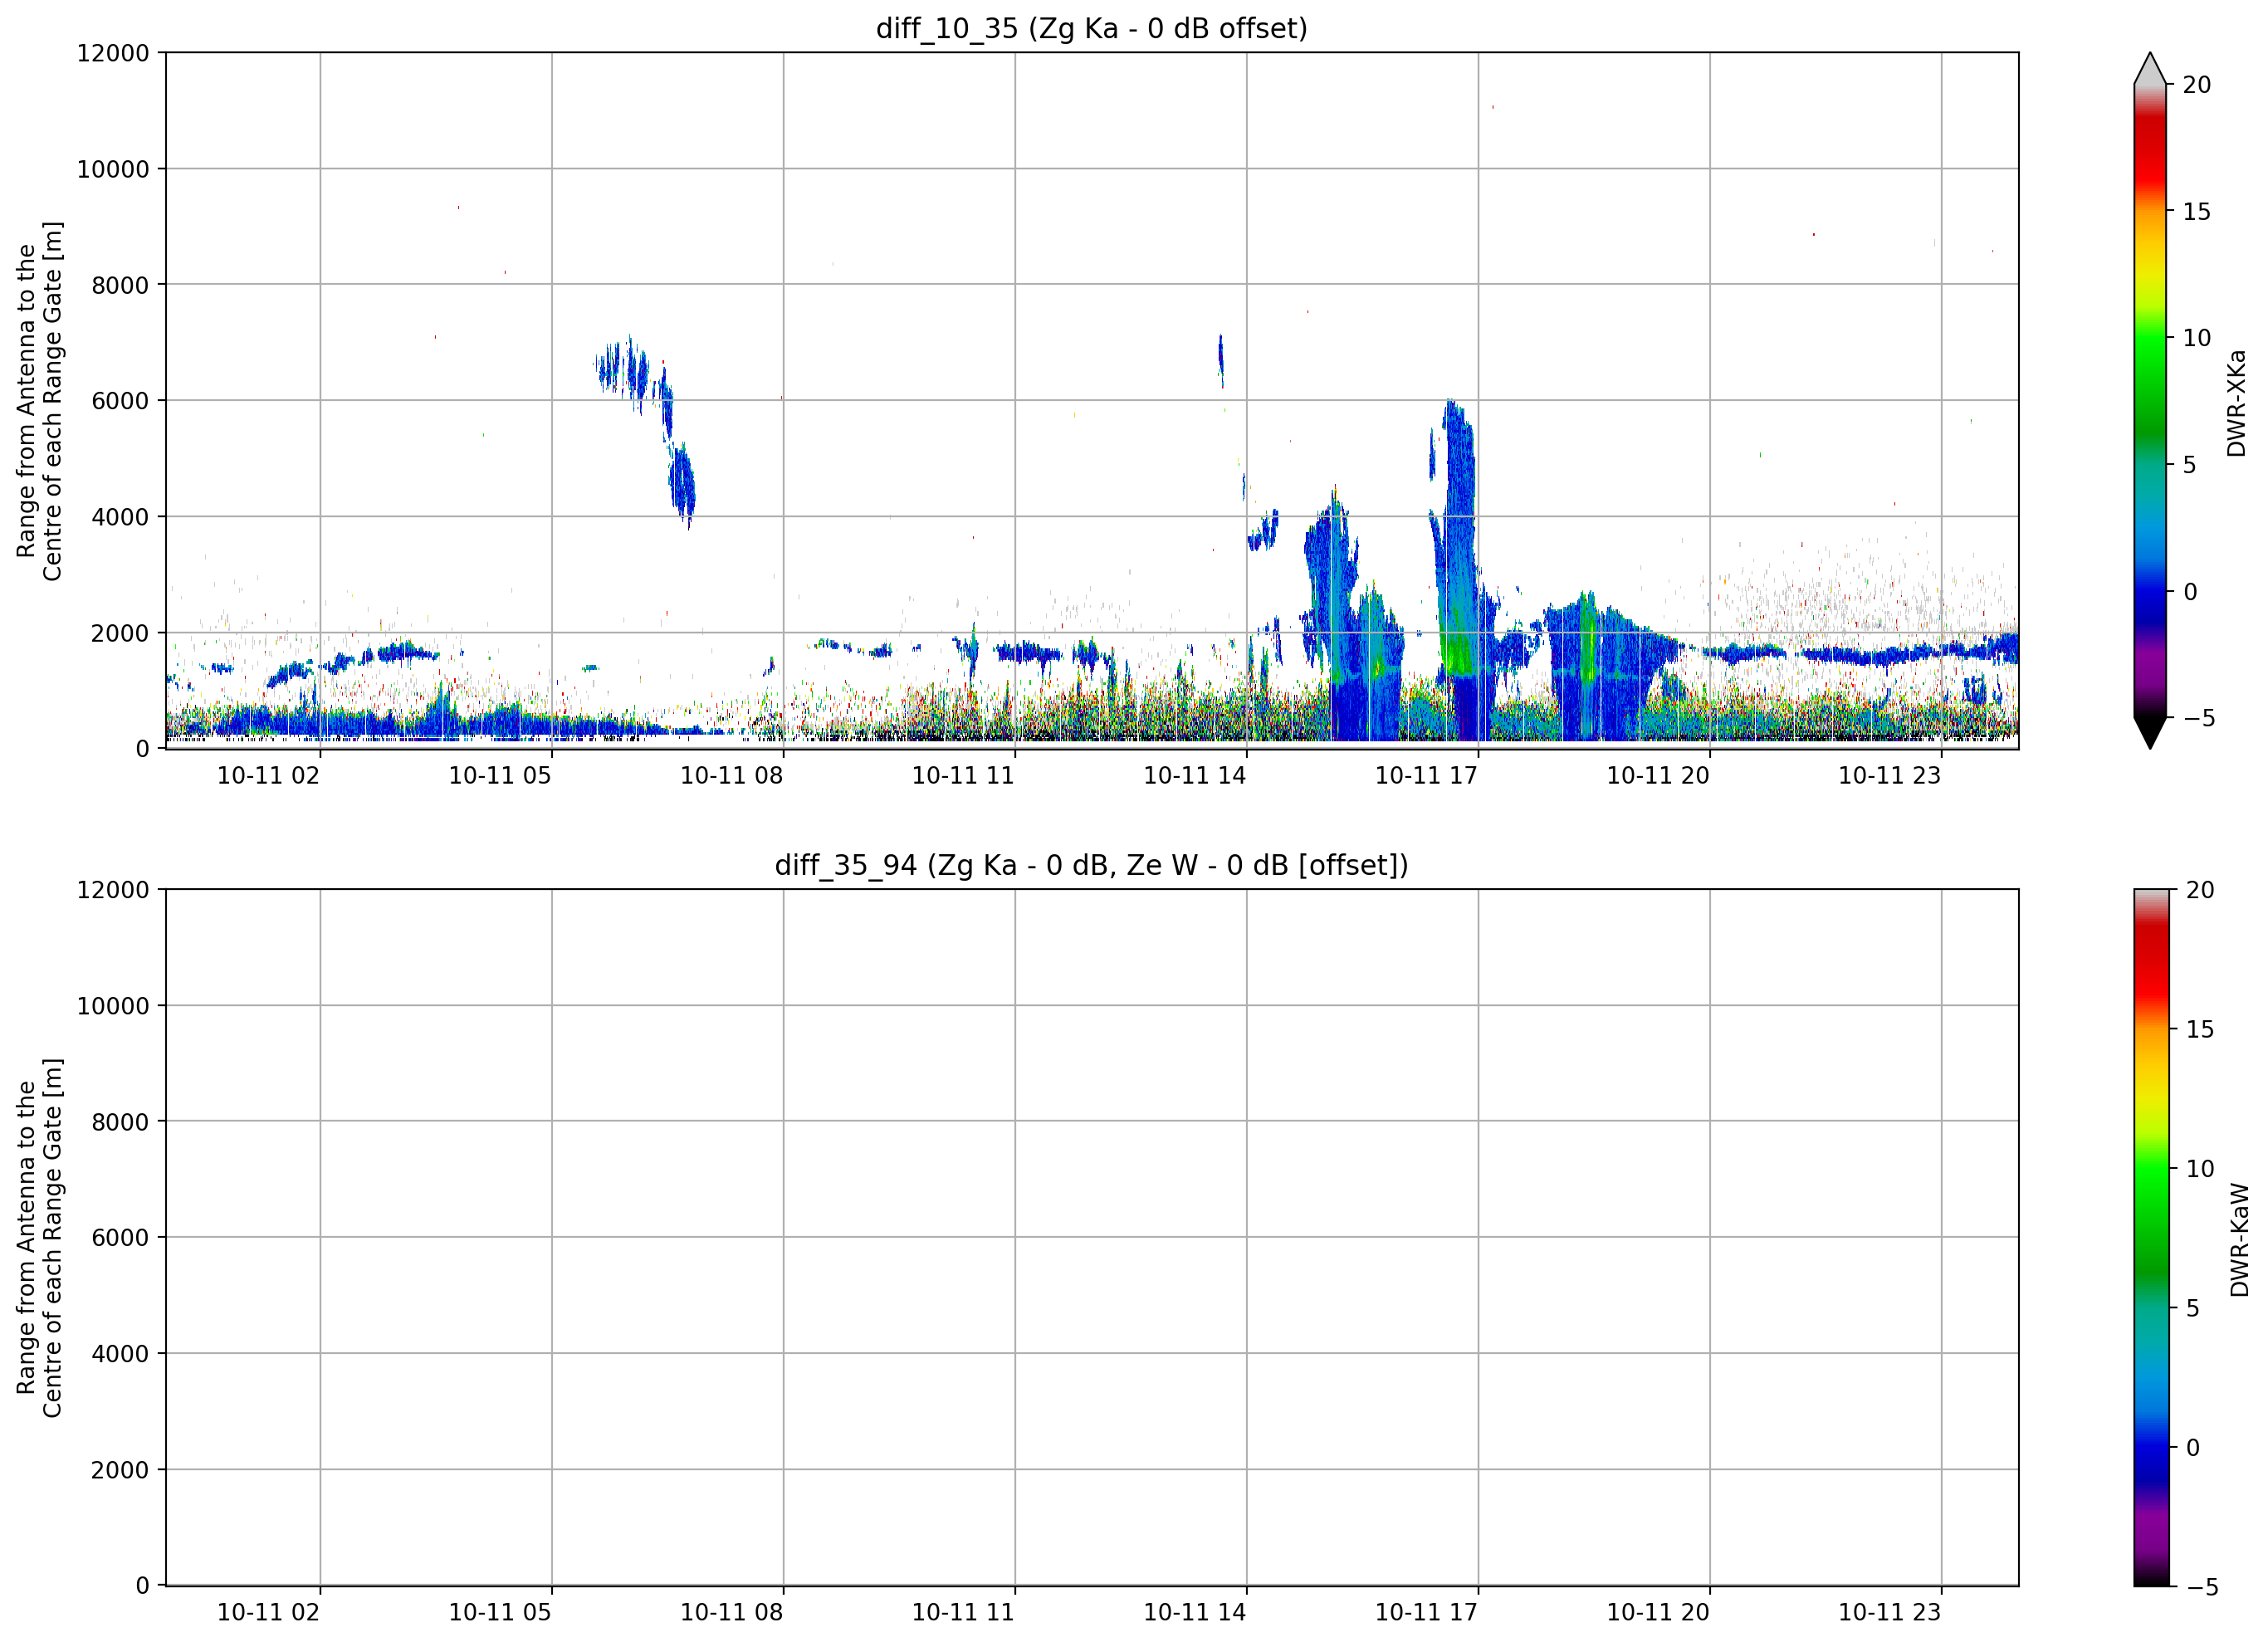Click the upward arrow cap on DWR-XKa colorbar

2150,68
